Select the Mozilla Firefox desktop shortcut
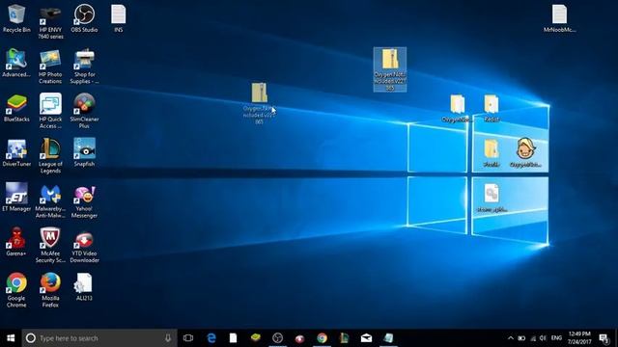 (x=50, y=290)
